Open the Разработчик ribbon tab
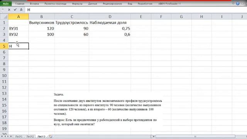This screenshot has height=139, width=247. tap(145, 3)
